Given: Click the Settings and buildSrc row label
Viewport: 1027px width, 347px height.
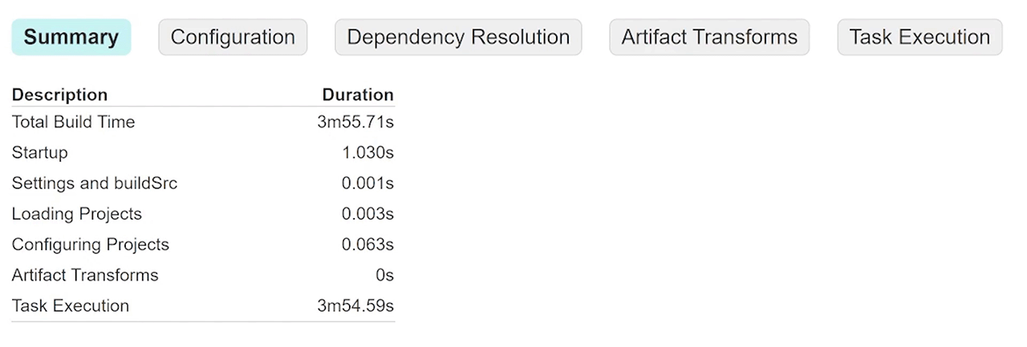Looking at the screenshot, I should click(94, 183).
